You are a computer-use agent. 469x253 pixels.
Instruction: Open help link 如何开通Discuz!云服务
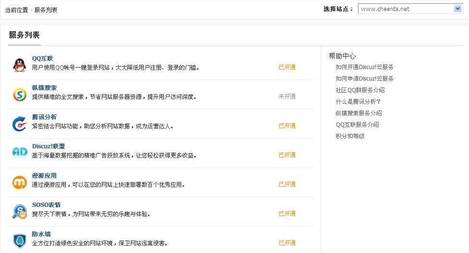365,67
